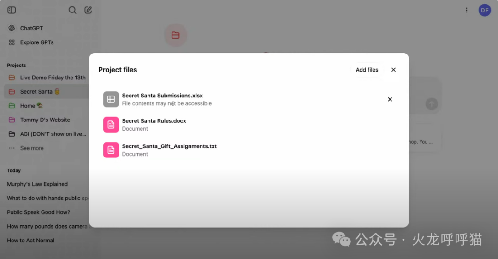Click the folder icon beside Secret Santa project
The width and height of the screenshot is (498, 259).
click(x=12, y=91)
